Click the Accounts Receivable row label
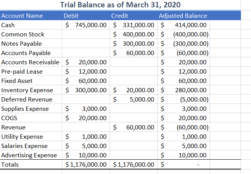 (x=31, y=62)
